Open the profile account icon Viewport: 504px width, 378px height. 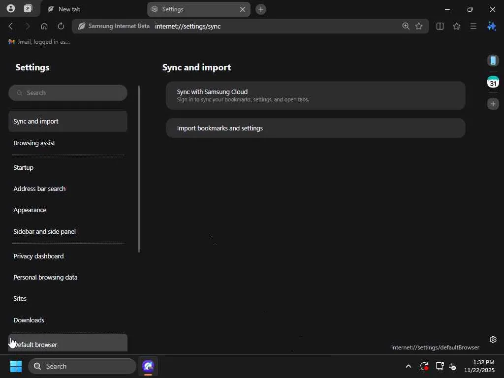coord(11,9)
